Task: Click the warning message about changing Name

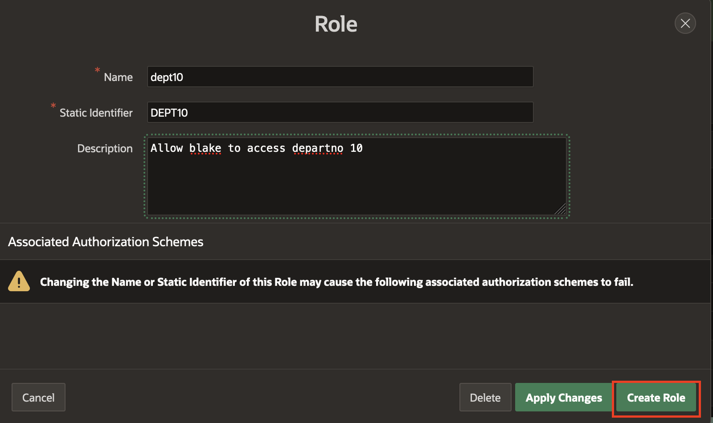Action: (x=337, y=281)
